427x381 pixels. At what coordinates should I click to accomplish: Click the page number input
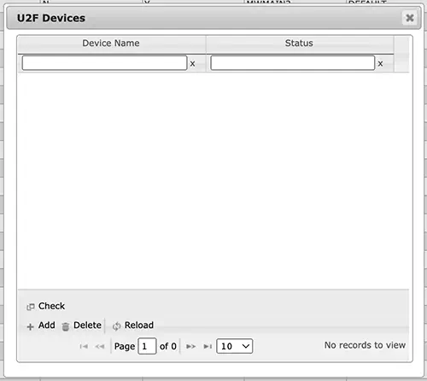pyautogui.click(x=147, y=346)
